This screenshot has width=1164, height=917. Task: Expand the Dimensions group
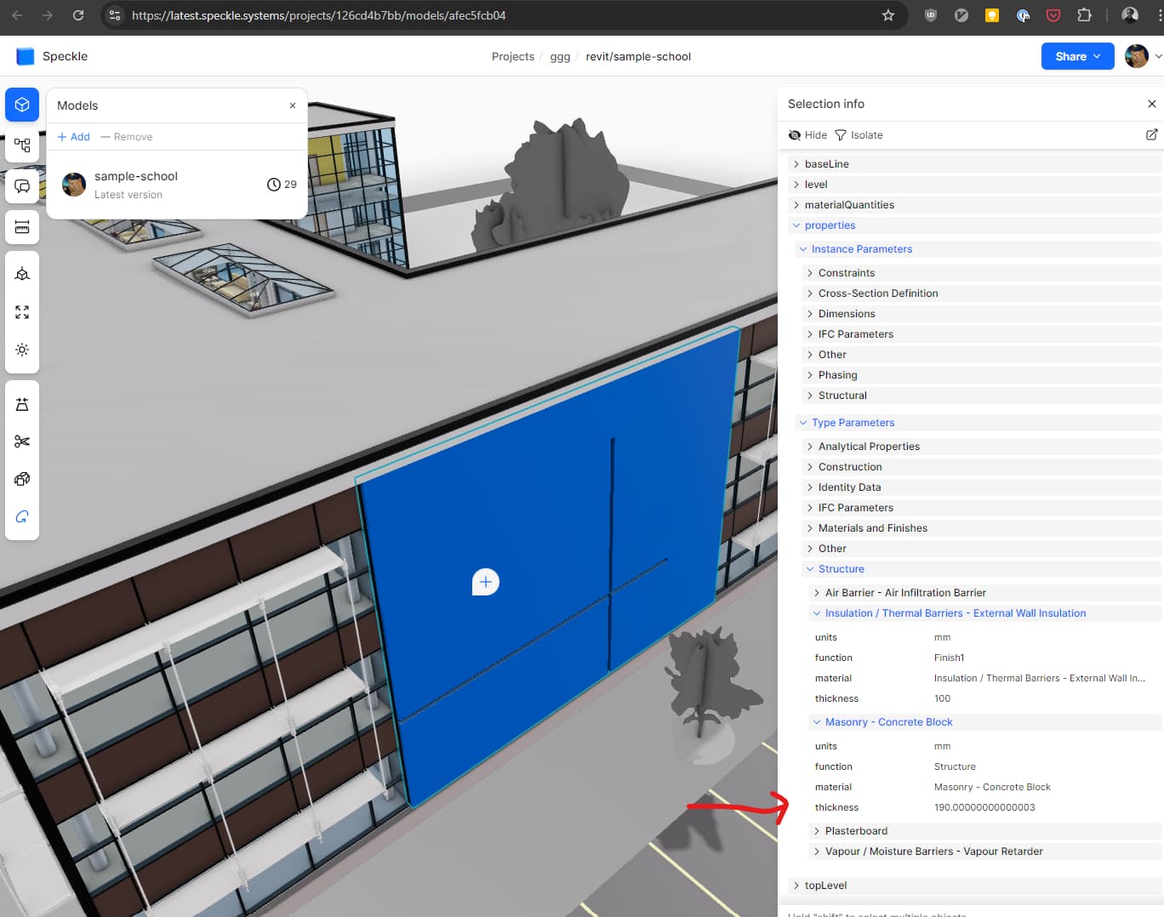click(981, 314)
